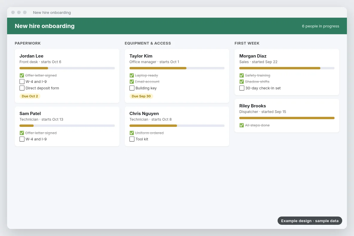Click Technician · starts Oct 8 text
The height and width of the screenshot is (236, 354).
point(150,119)
